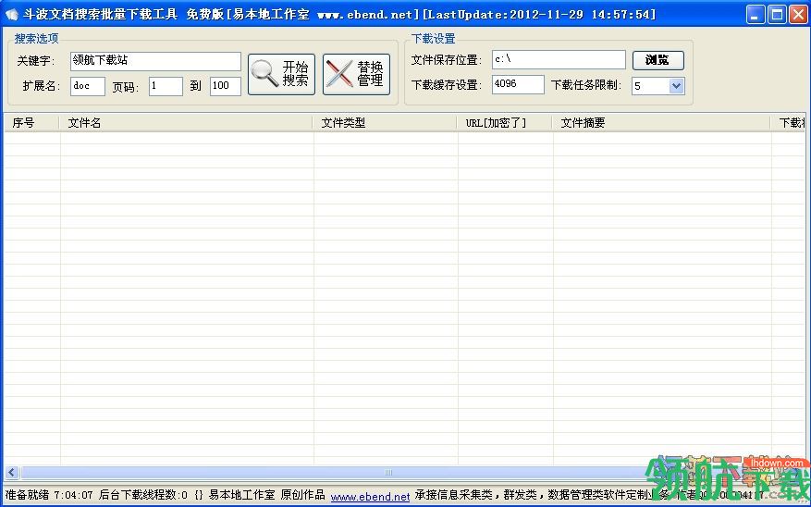This screenshot has height=507, width=811.
Task: Focus the 关键字 keyword input field
Action: tap(155, 61)
